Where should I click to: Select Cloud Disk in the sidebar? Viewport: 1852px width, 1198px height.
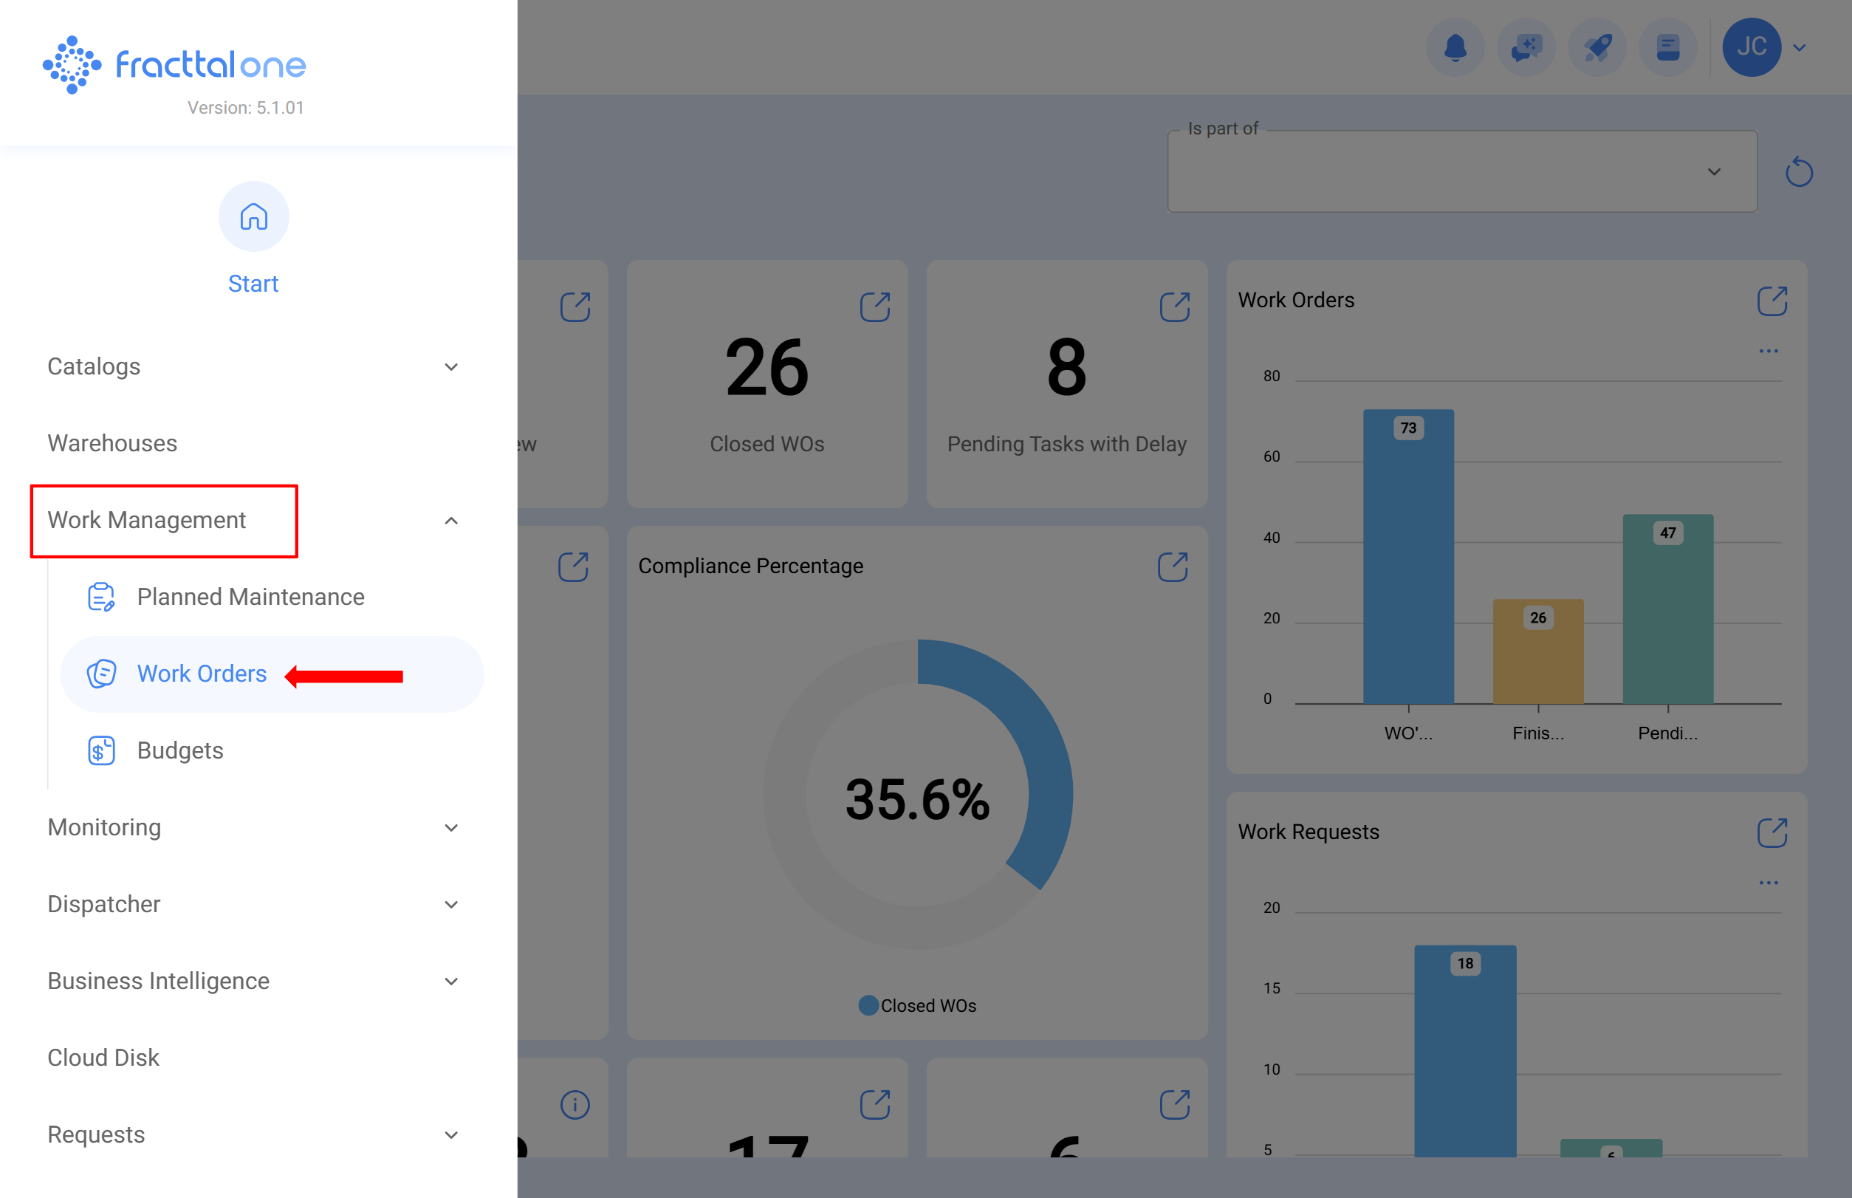103,1056
